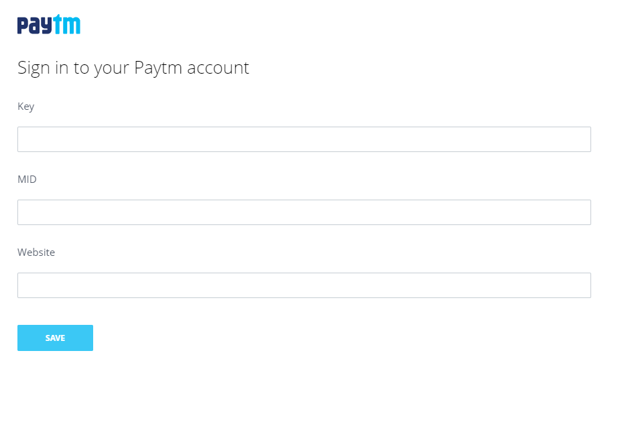Tap the Paytm brand mark at top left
628x422 pixels.
[x=48, y=24]
